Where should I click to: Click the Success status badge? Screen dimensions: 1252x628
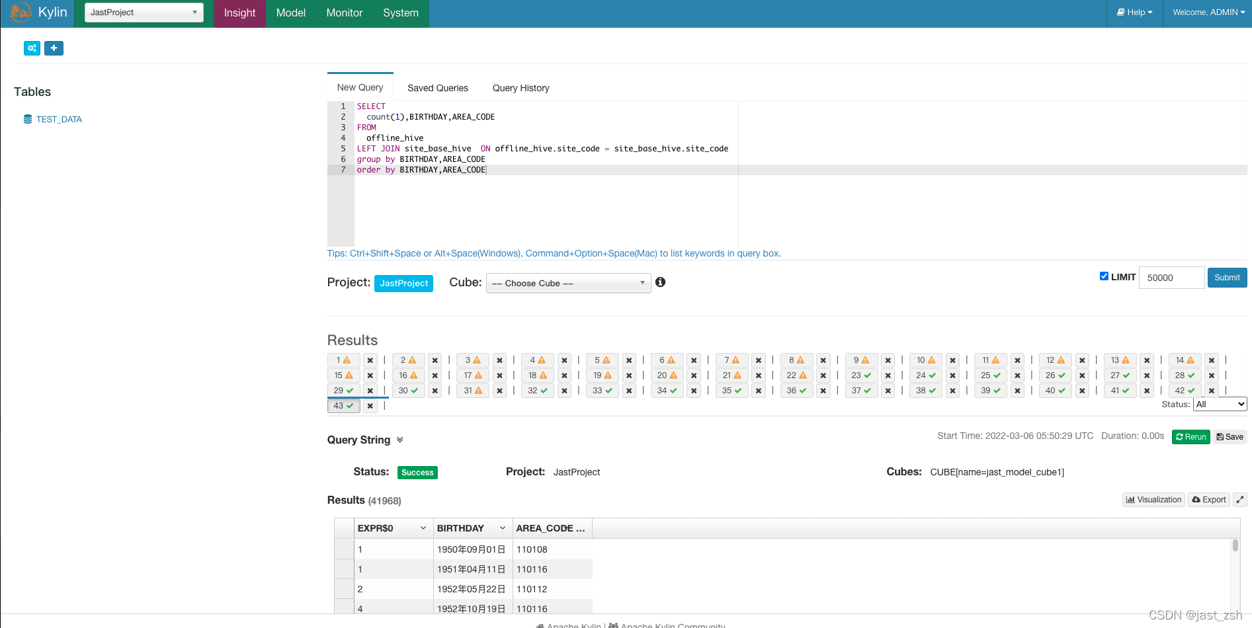(x=417, y=473)
